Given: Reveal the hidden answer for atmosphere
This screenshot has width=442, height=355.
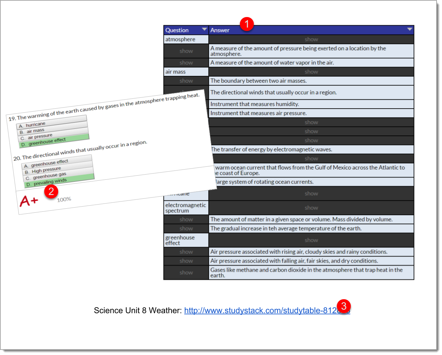Looking at the screenshot, I should coord(311,39).
